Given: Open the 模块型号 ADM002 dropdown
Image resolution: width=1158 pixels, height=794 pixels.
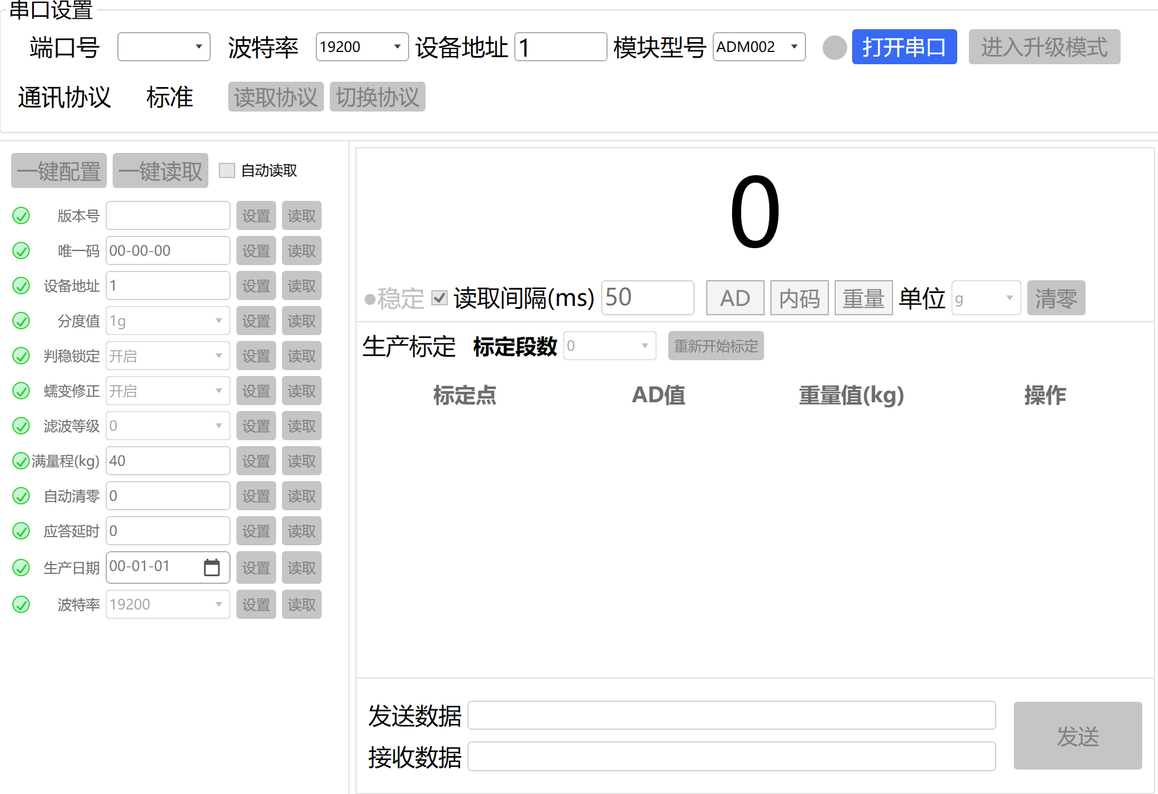Looking at the screenshot, I should [x=759, y=47].
